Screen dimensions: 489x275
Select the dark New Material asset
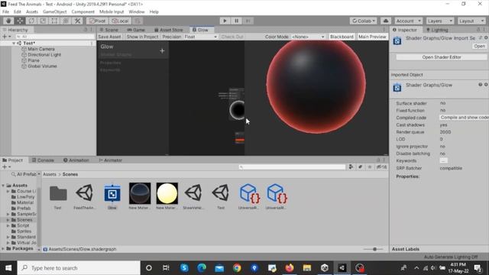click(x=139, y=196)
